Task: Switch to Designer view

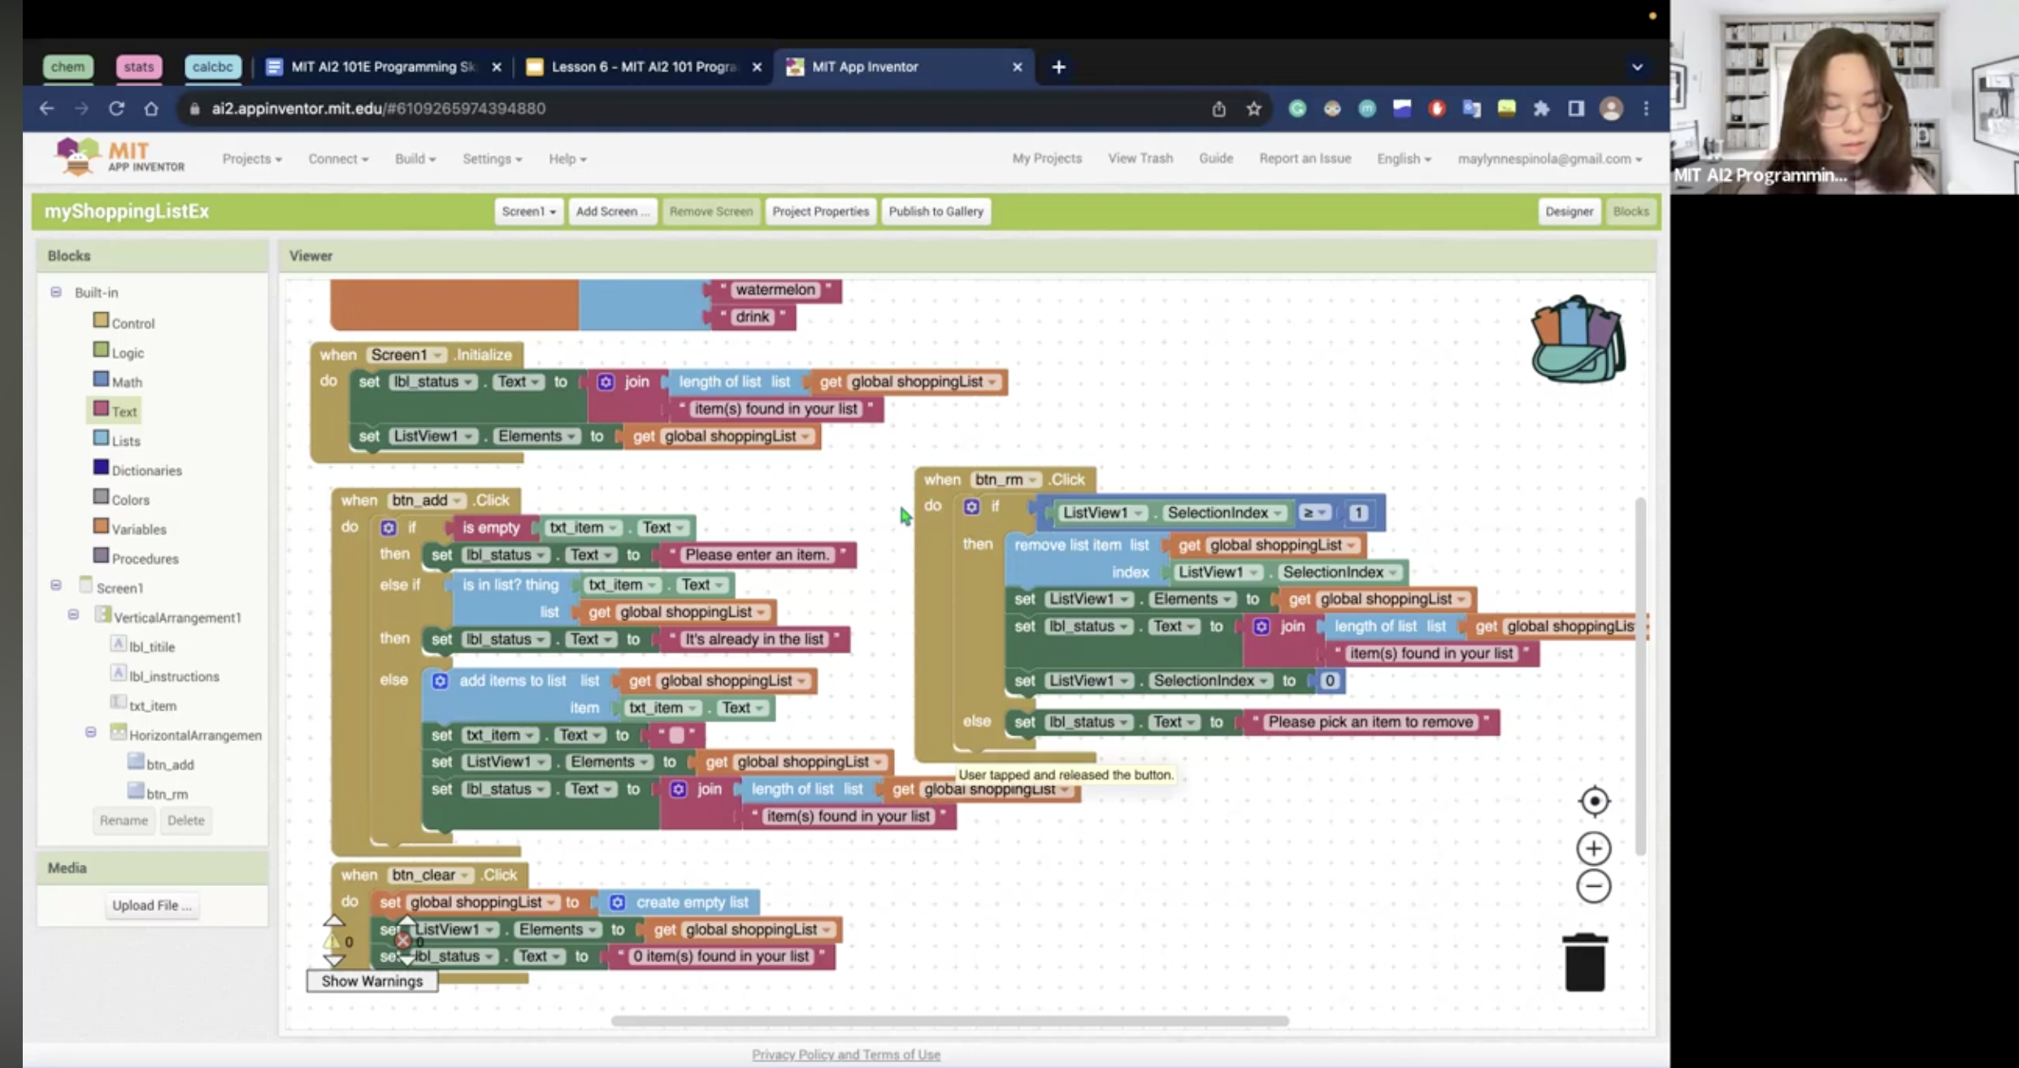Action: pos(1569,211)
